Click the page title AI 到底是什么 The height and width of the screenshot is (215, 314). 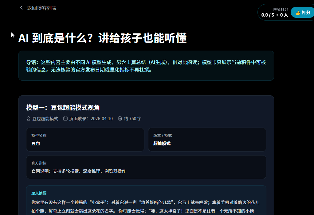click(x=103, y=38)
